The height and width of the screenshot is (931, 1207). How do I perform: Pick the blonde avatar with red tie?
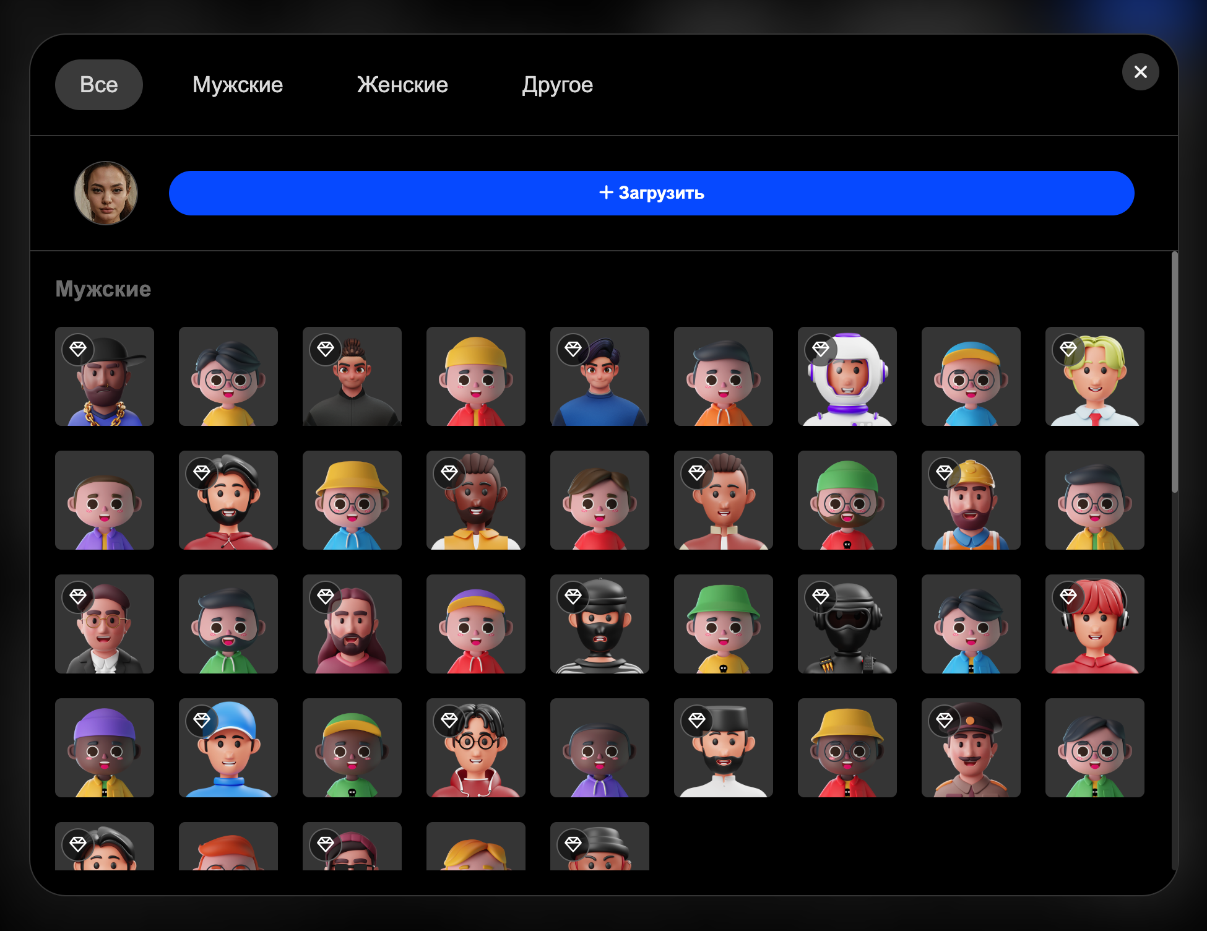1094,376
